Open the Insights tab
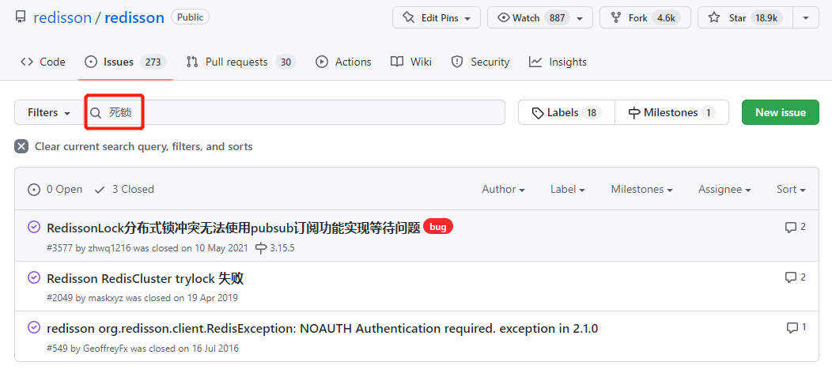This screenshot has width=832, height=377. 558,62
